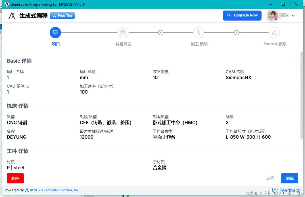Click the mm project unit value
Viewport: 305px width, 197px height.
point(84,78)
